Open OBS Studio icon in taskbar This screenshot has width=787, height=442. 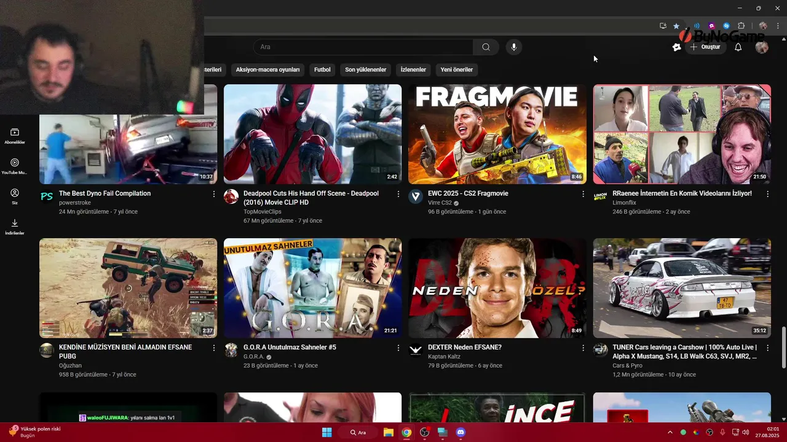click(x=424, y=432)
